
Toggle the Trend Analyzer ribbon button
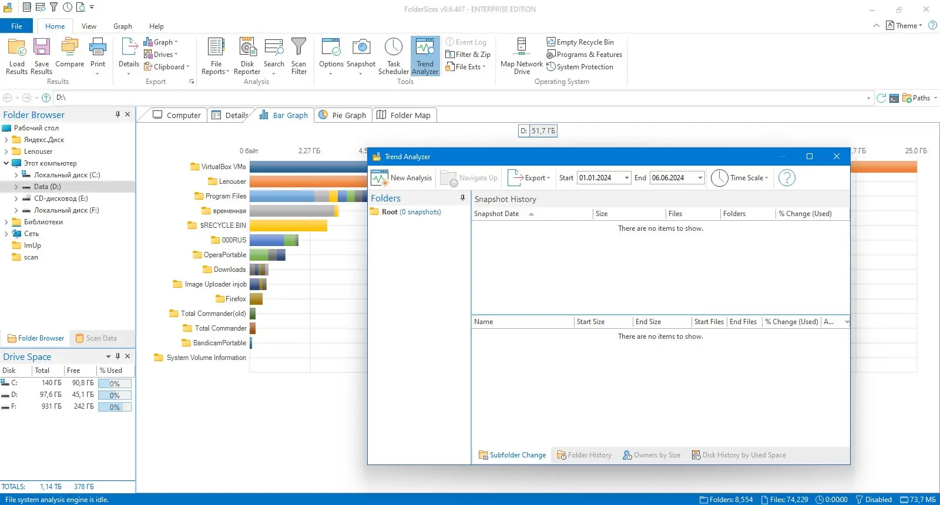(425, 56)
